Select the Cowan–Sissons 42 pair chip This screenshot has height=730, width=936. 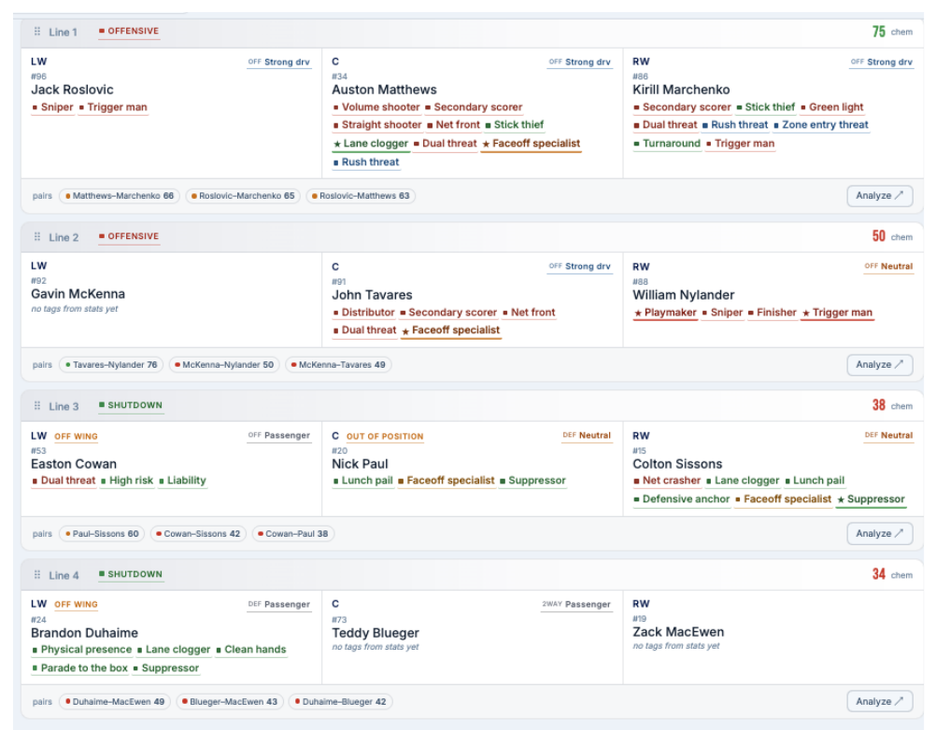pos(198,533)
